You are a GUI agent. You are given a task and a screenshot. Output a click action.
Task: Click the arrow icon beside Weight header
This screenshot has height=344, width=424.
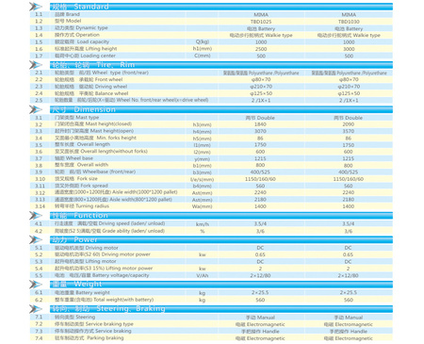pos(36,284)
